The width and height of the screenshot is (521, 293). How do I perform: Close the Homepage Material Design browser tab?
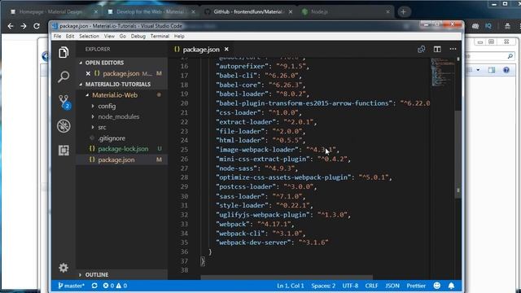(x=96, y=11)
